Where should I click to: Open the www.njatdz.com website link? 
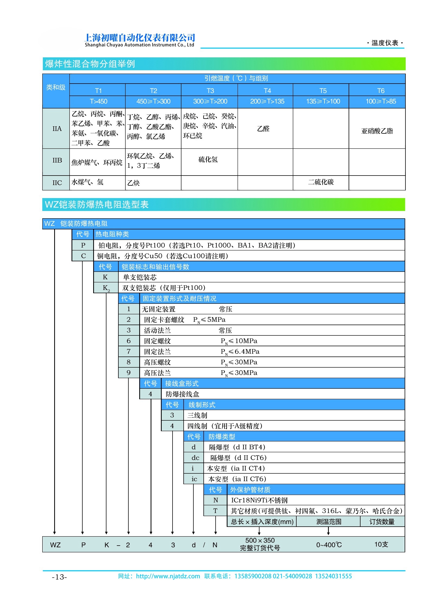point(168,576)
